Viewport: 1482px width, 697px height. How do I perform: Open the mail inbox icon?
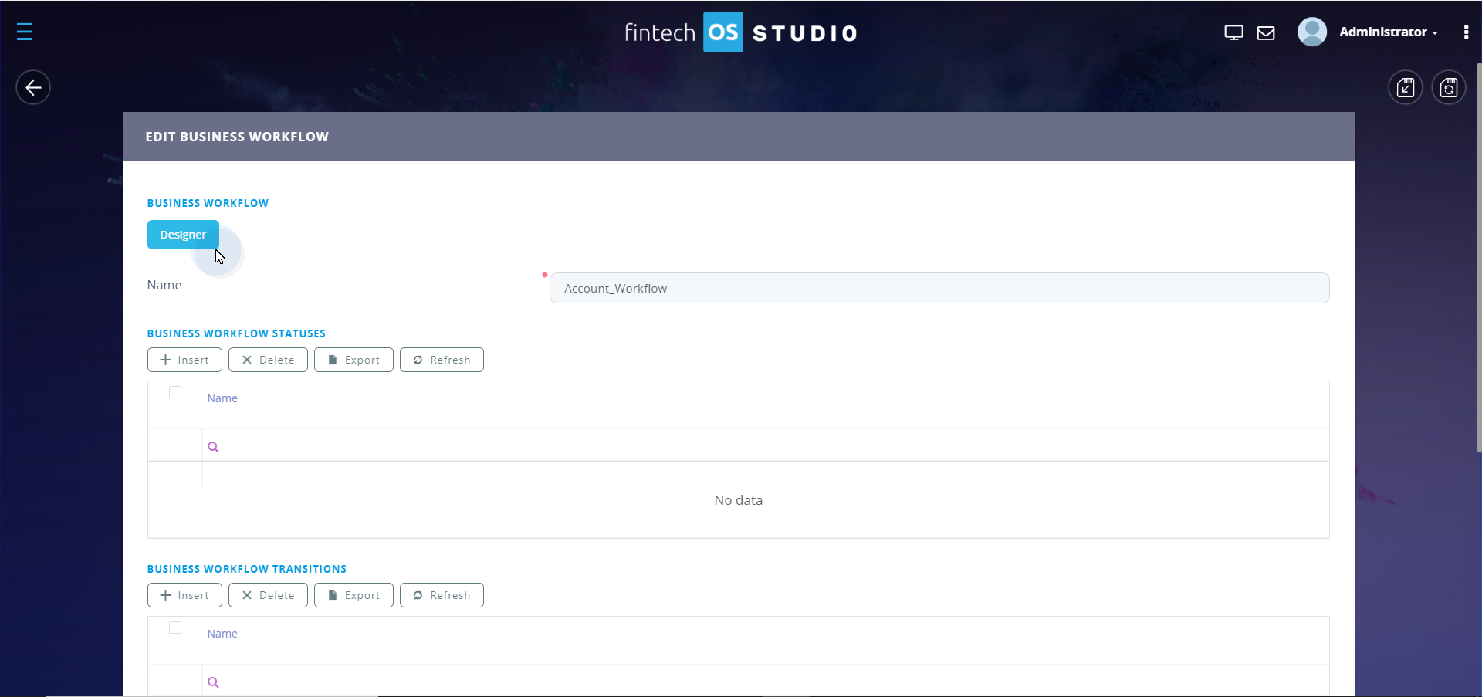click(1267, 32)
